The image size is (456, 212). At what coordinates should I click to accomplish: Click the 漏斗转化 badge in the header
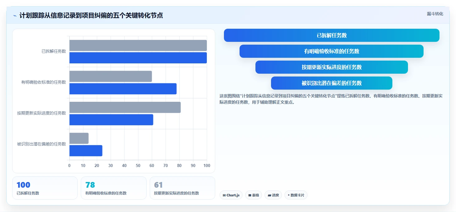(x=435, y=14)
